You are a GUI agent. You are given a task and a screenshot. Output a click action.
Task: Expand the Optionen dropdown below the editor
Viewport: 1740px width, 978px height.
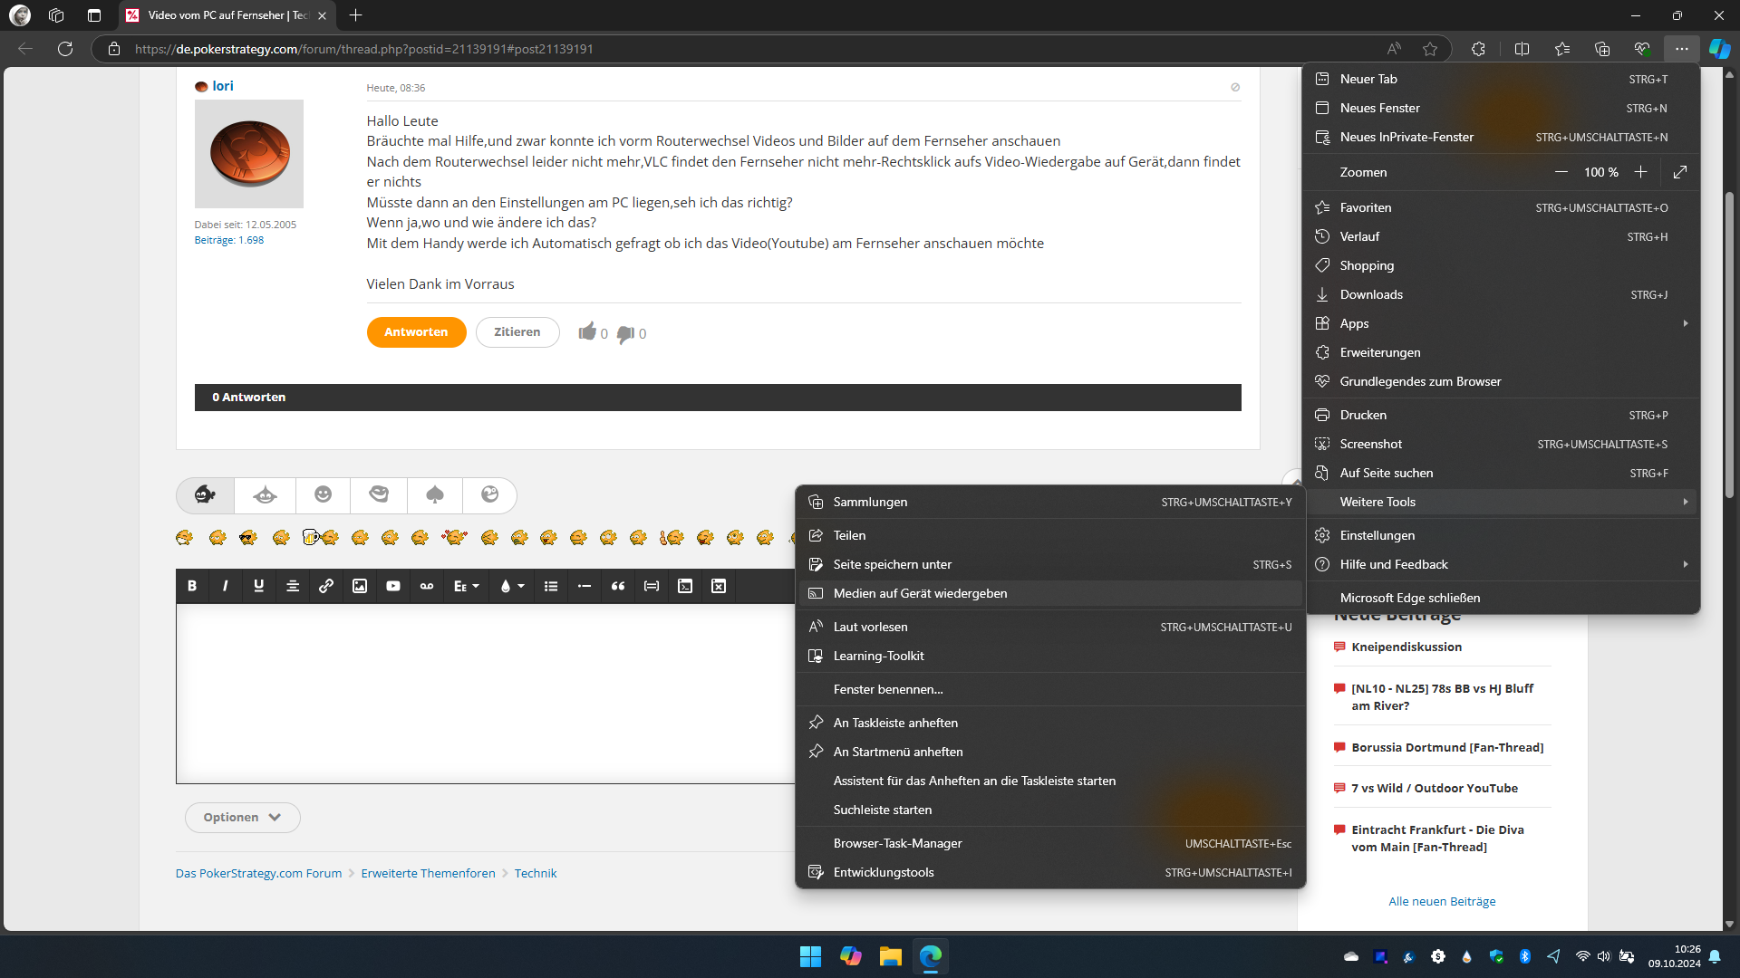pyautogui.click(x=242, y=817)
